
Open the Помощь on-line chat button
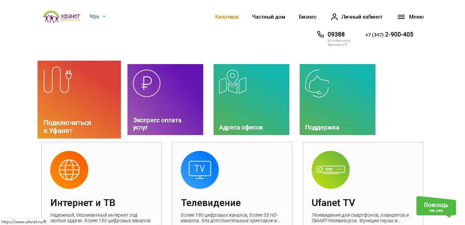436,207
